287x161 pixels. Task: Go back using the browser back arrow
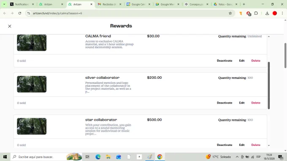click(5, 13)
